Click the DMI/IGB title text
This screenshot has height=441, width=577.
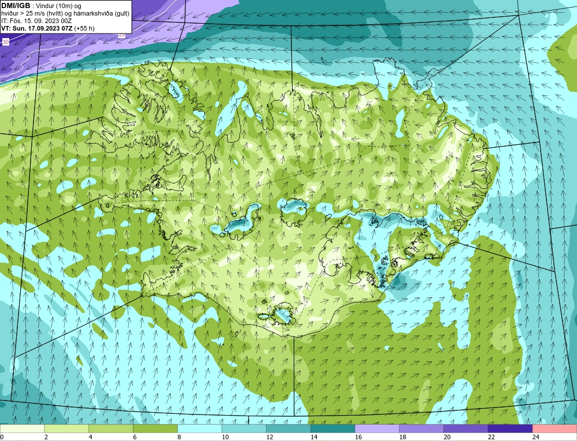(x=16, y=6)
